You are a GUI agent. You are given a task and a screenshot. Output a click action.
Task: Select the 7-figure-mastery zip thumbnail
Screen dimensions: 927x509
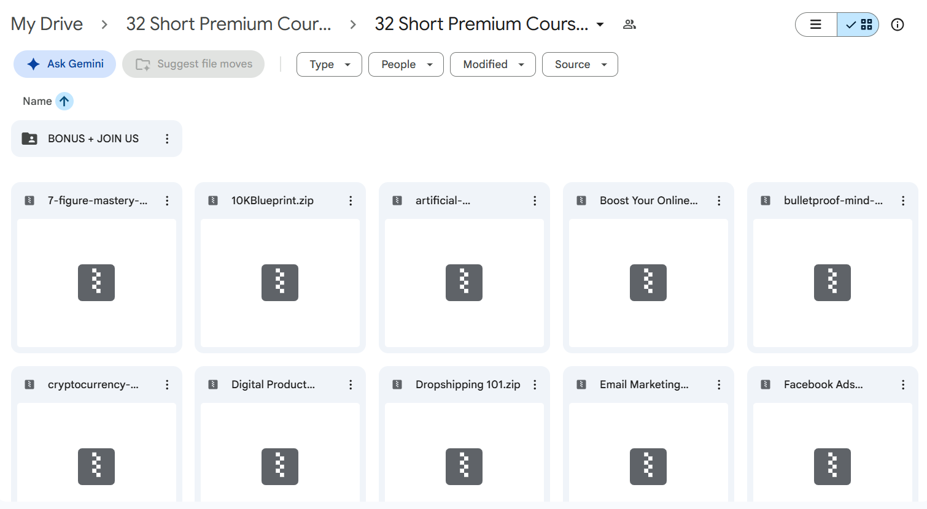[96, 283]
